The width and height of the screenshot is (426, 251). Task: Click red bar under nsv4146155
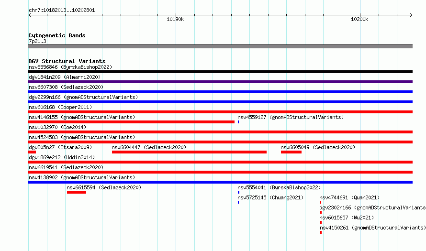pos(131,122)
